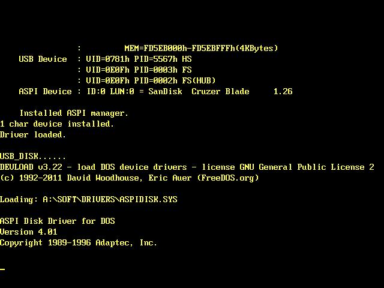Click the VID=0781h PID=5567h HS line
This screenshot has width=384, height=288.
coord(139,59)
